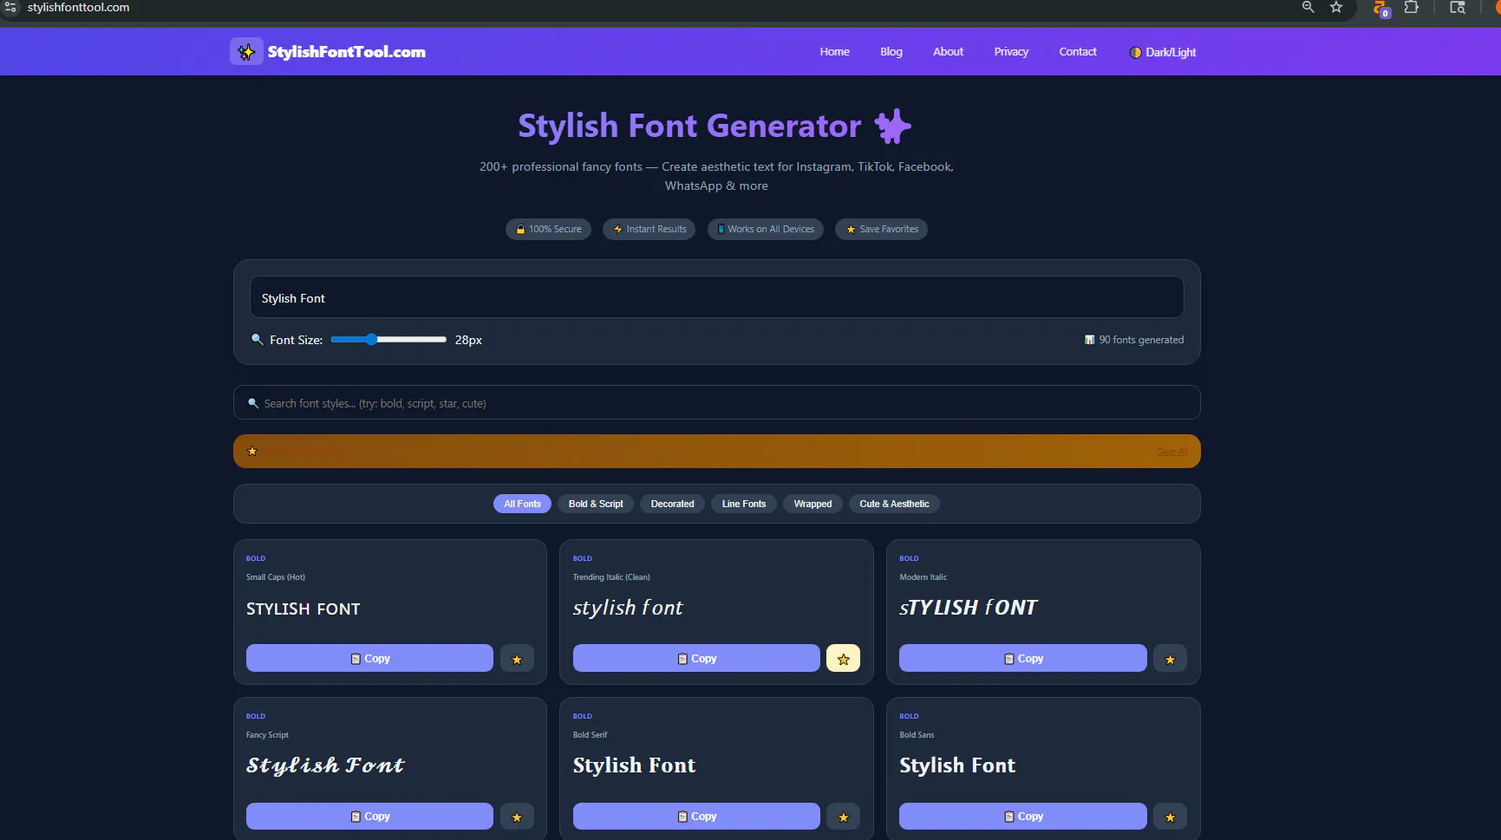Star the Bold Serif font card
1501x840 pixels.
tap(843, 817)
